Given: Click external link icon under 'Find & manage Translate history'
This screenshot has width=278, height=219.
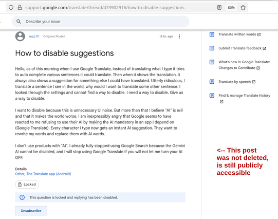Looking at the screenshot, I should tap(221, 102).
